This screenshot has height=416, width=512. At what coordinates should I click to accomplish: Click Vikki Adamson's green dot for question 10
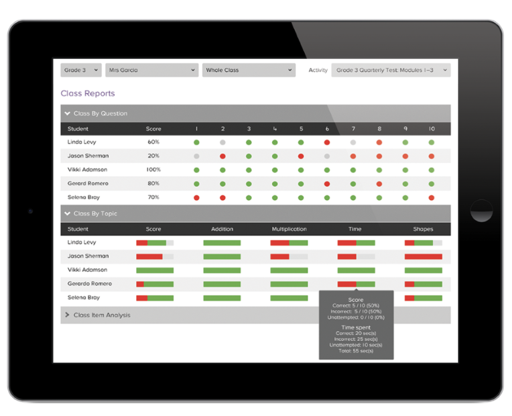[432, 170]
